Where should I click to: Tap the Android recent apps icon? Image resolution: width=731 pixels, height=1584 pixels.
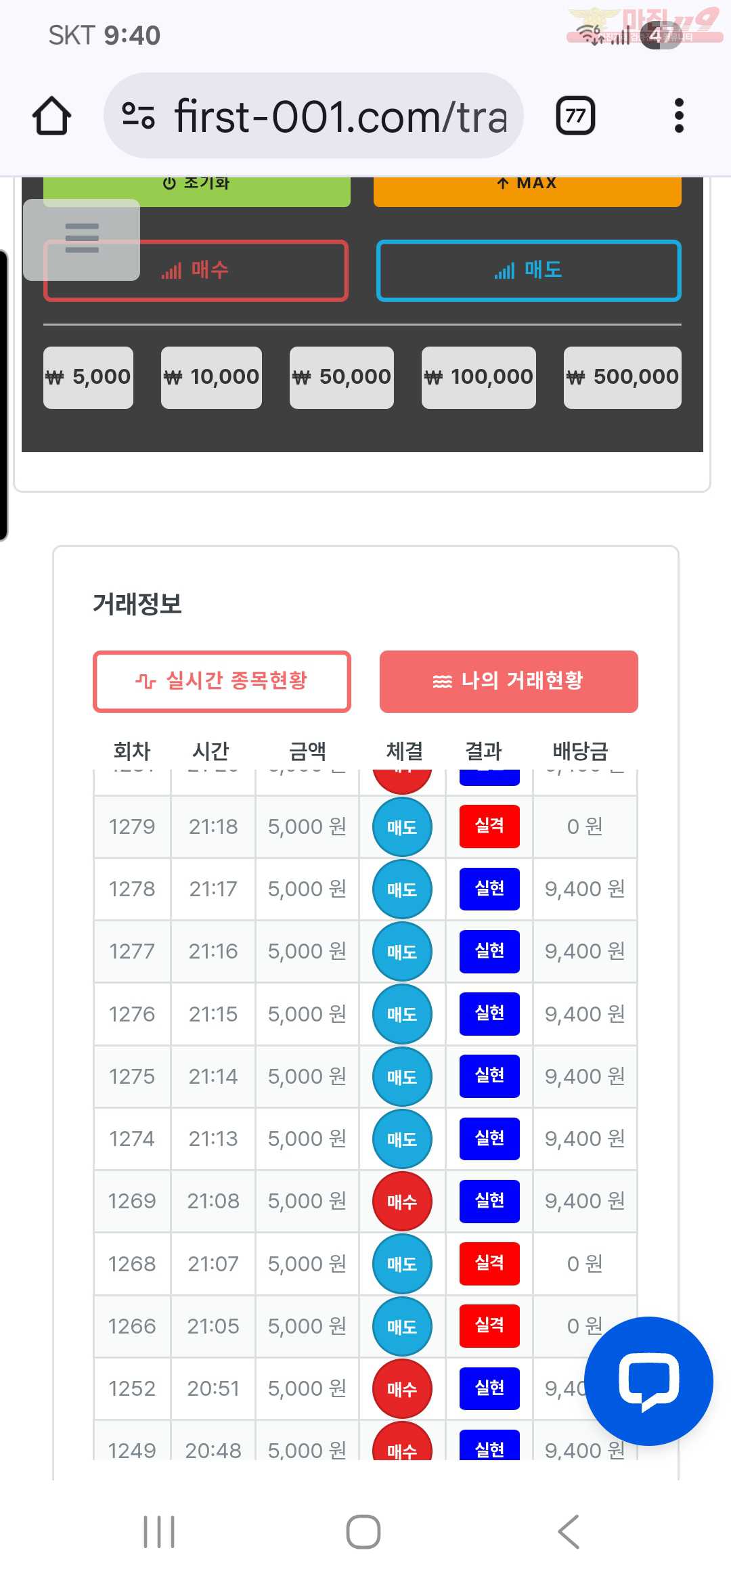(x=159, y=1531)
